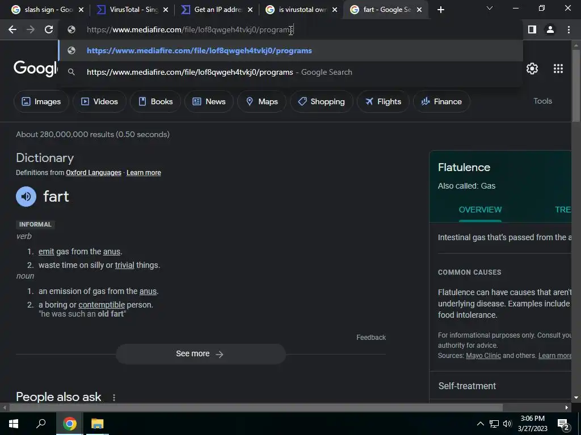This screenshot has width=581, height=435.
Task: Click the dictionary Feedback link
Action: (x=371, y=338)
